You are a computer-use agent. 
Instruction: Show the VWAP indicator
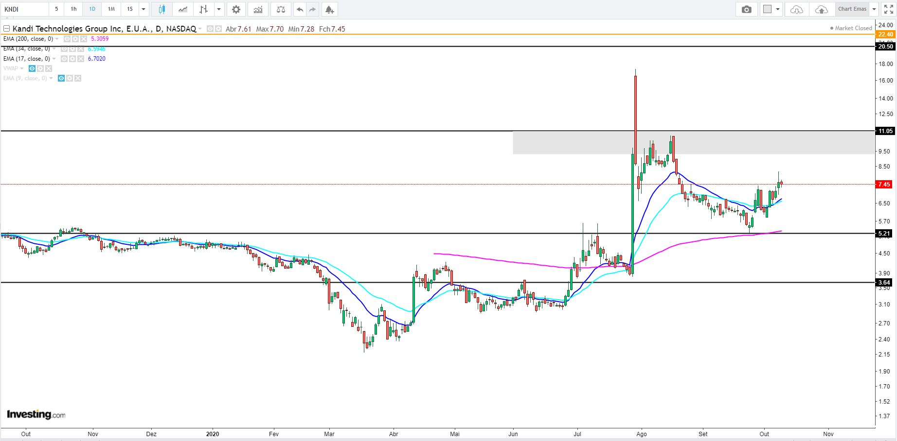coord(32,68)
